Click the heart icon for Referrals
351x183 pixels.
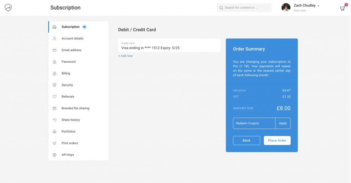55,97
